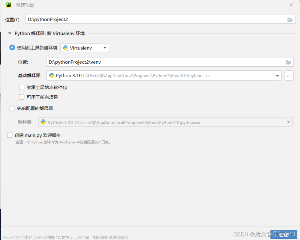
Task: Open the disabled interpreter dropdown arrow
Action: 288,122
